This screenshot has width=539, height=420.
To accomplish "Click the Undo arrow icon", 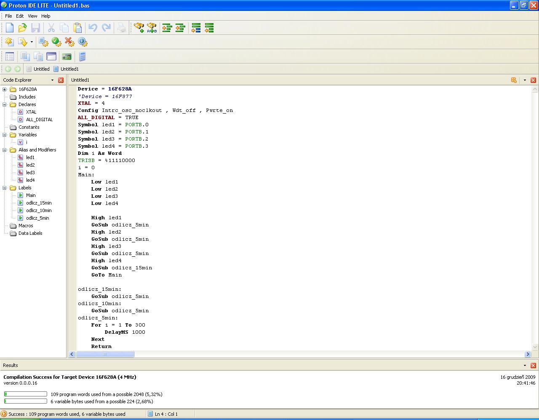I will pos(93,28).
